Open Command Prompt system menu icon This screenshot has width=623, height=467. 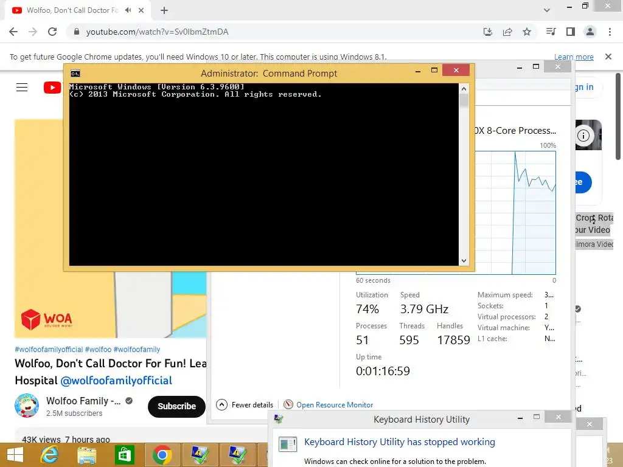[x=75, y=74]
